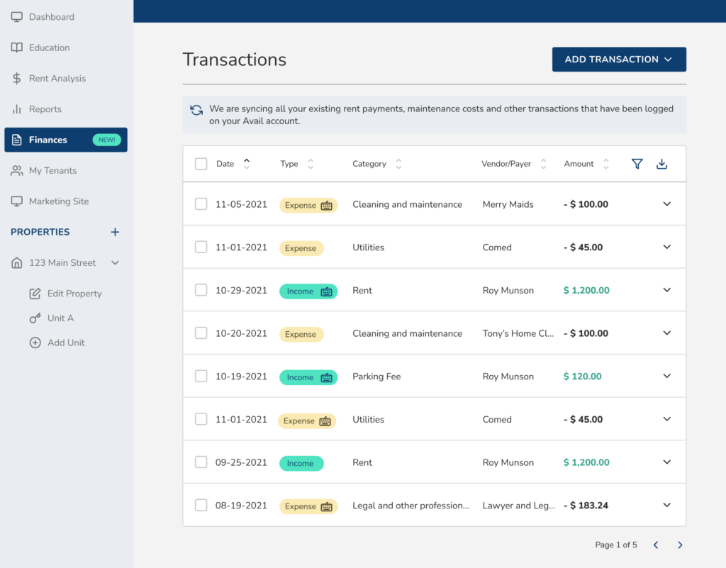Check the checkbox on the Roy Munson Rent row
Screen dimensions: 726x568
tap(201, 290)
